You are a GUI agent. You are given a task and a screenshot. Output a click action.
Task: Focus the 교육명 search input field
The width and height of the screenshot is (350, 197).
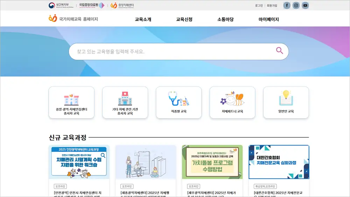[171, 51]
